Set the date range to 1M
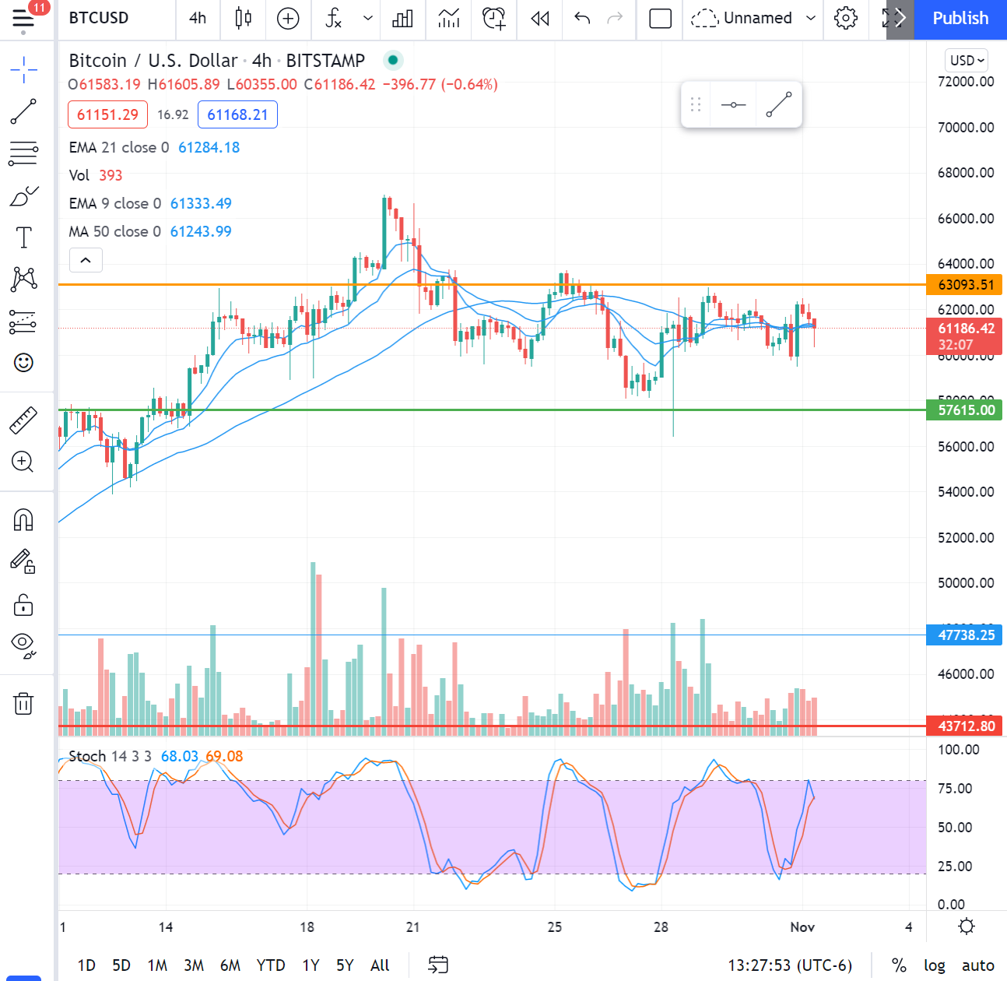Viewport: 1007px width, 981px height. click(x=157, y=965)
